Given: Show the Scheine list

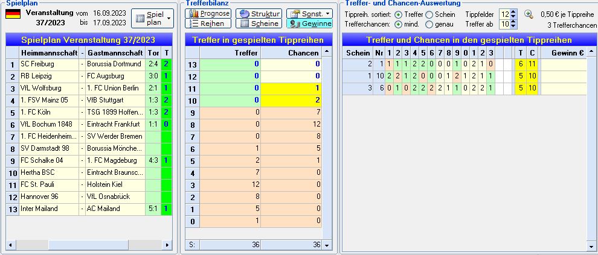Looking at the screenshot, I should pos(259,24).
